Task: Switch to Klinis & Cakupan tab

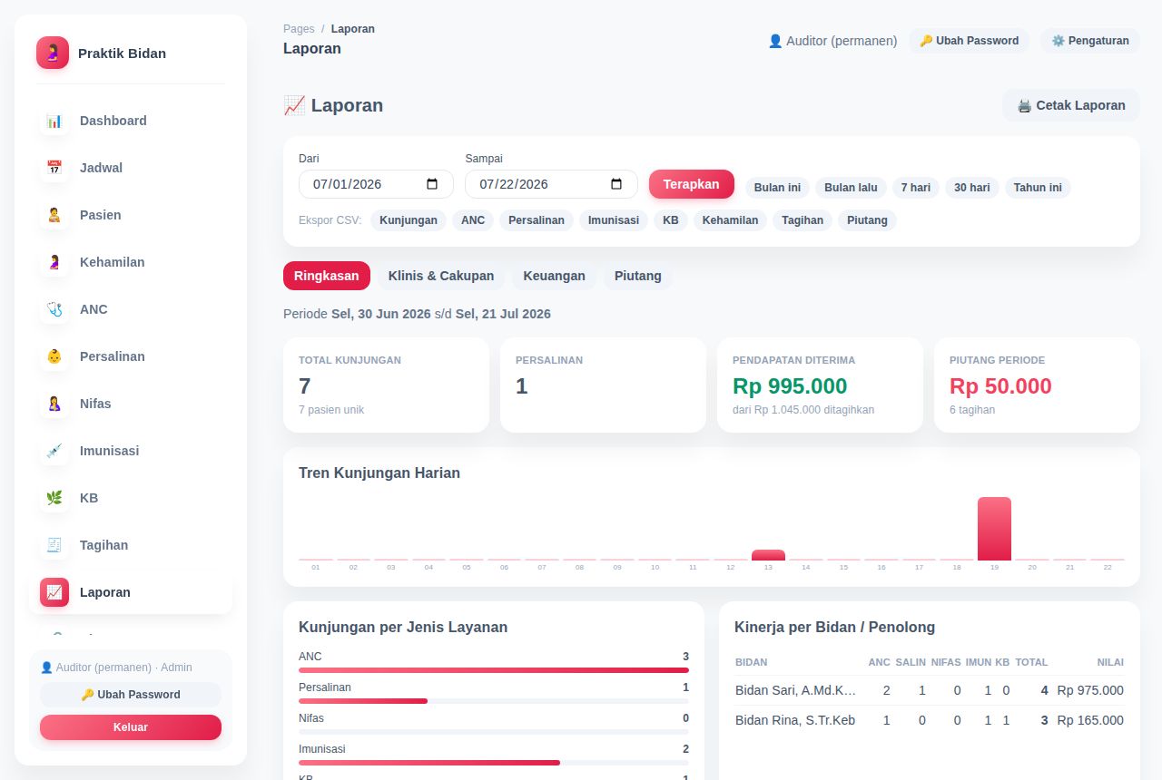Action: pos(441,276)
